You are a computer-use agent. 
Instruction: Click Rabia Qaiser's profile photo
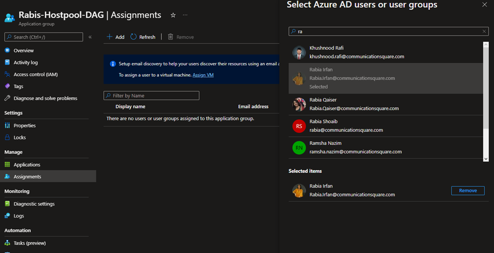pos(299,104)
